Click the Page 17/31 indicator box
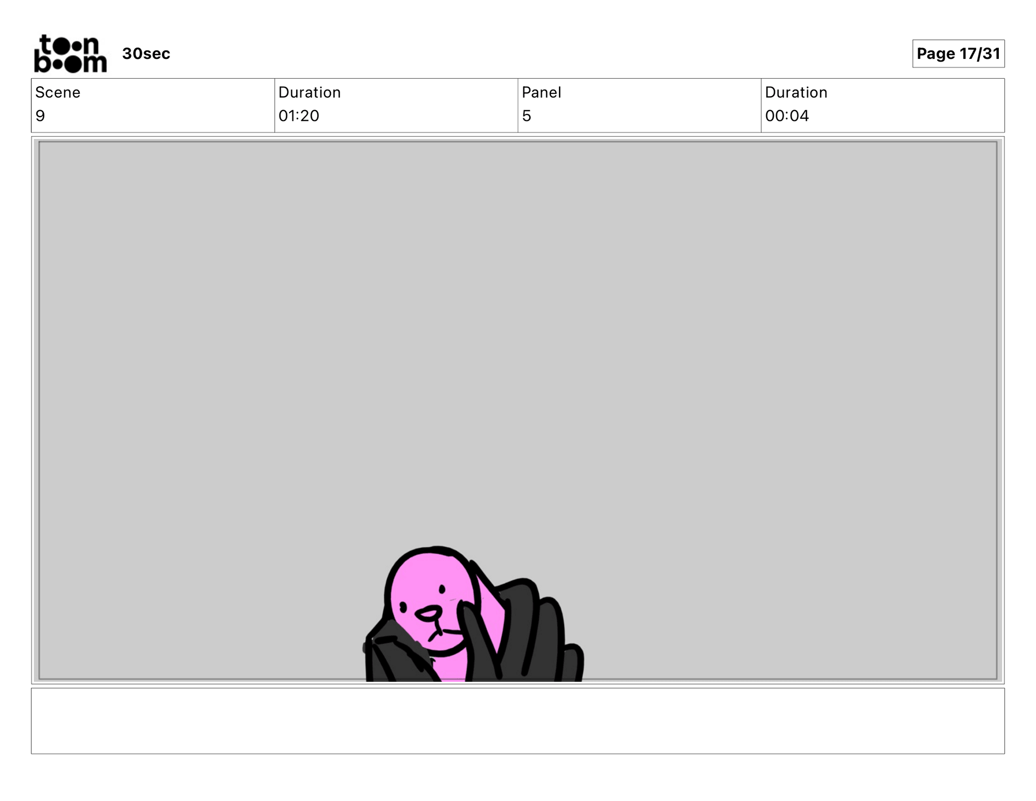 click(958, 53)
